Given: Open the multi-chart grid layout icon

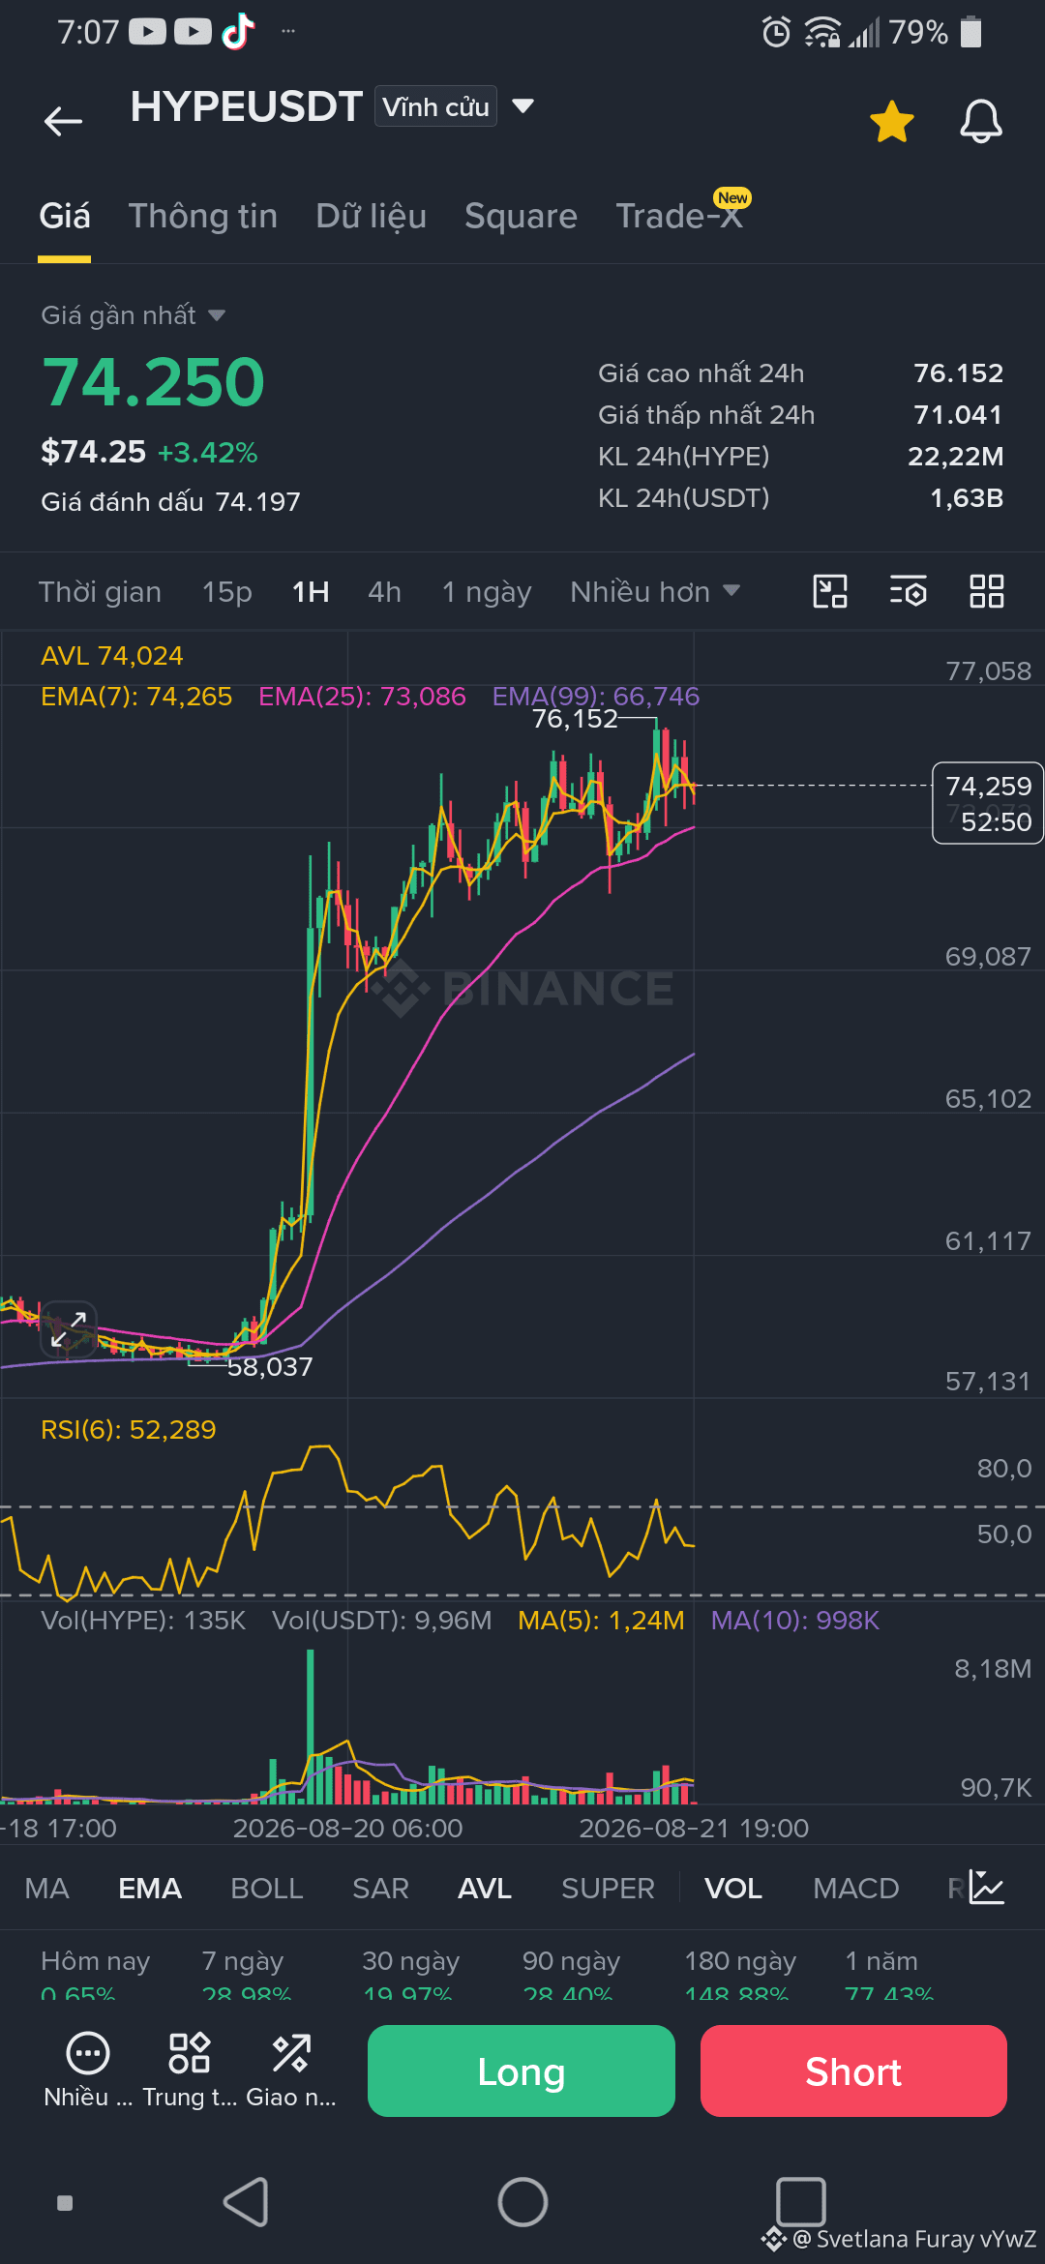Looking at the screenshot, I should (987, 591).
